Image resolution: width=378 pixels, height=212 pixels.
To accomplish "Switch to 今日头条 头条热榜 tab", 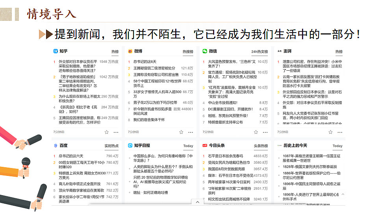I will pyautogui.click(x=261, y=146).
